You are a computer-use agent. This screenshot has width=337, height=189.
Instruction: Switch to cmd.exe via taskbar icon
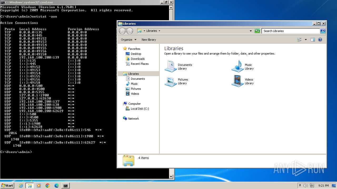(65, 186)
